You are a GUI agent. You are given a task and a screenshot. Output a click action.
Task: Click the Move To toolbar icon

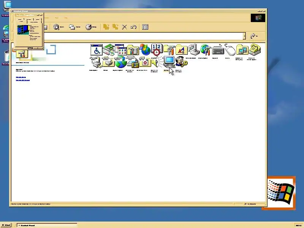point(106,27)
